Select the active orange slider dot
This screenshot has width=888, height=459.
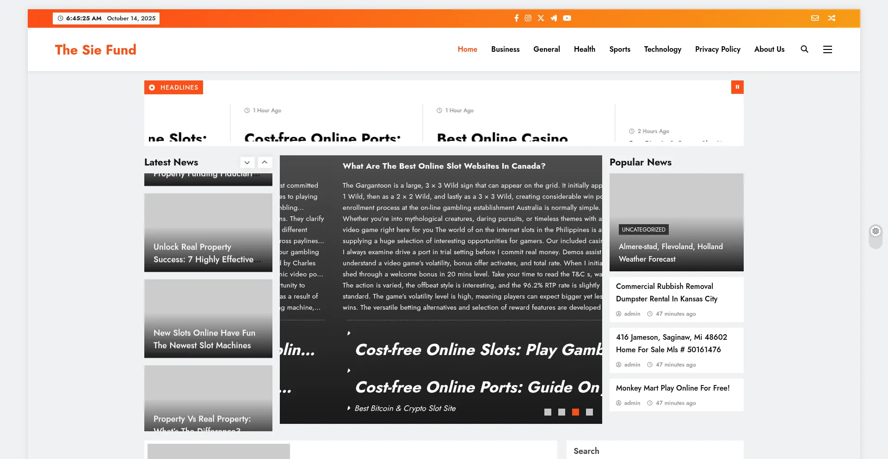575,412
